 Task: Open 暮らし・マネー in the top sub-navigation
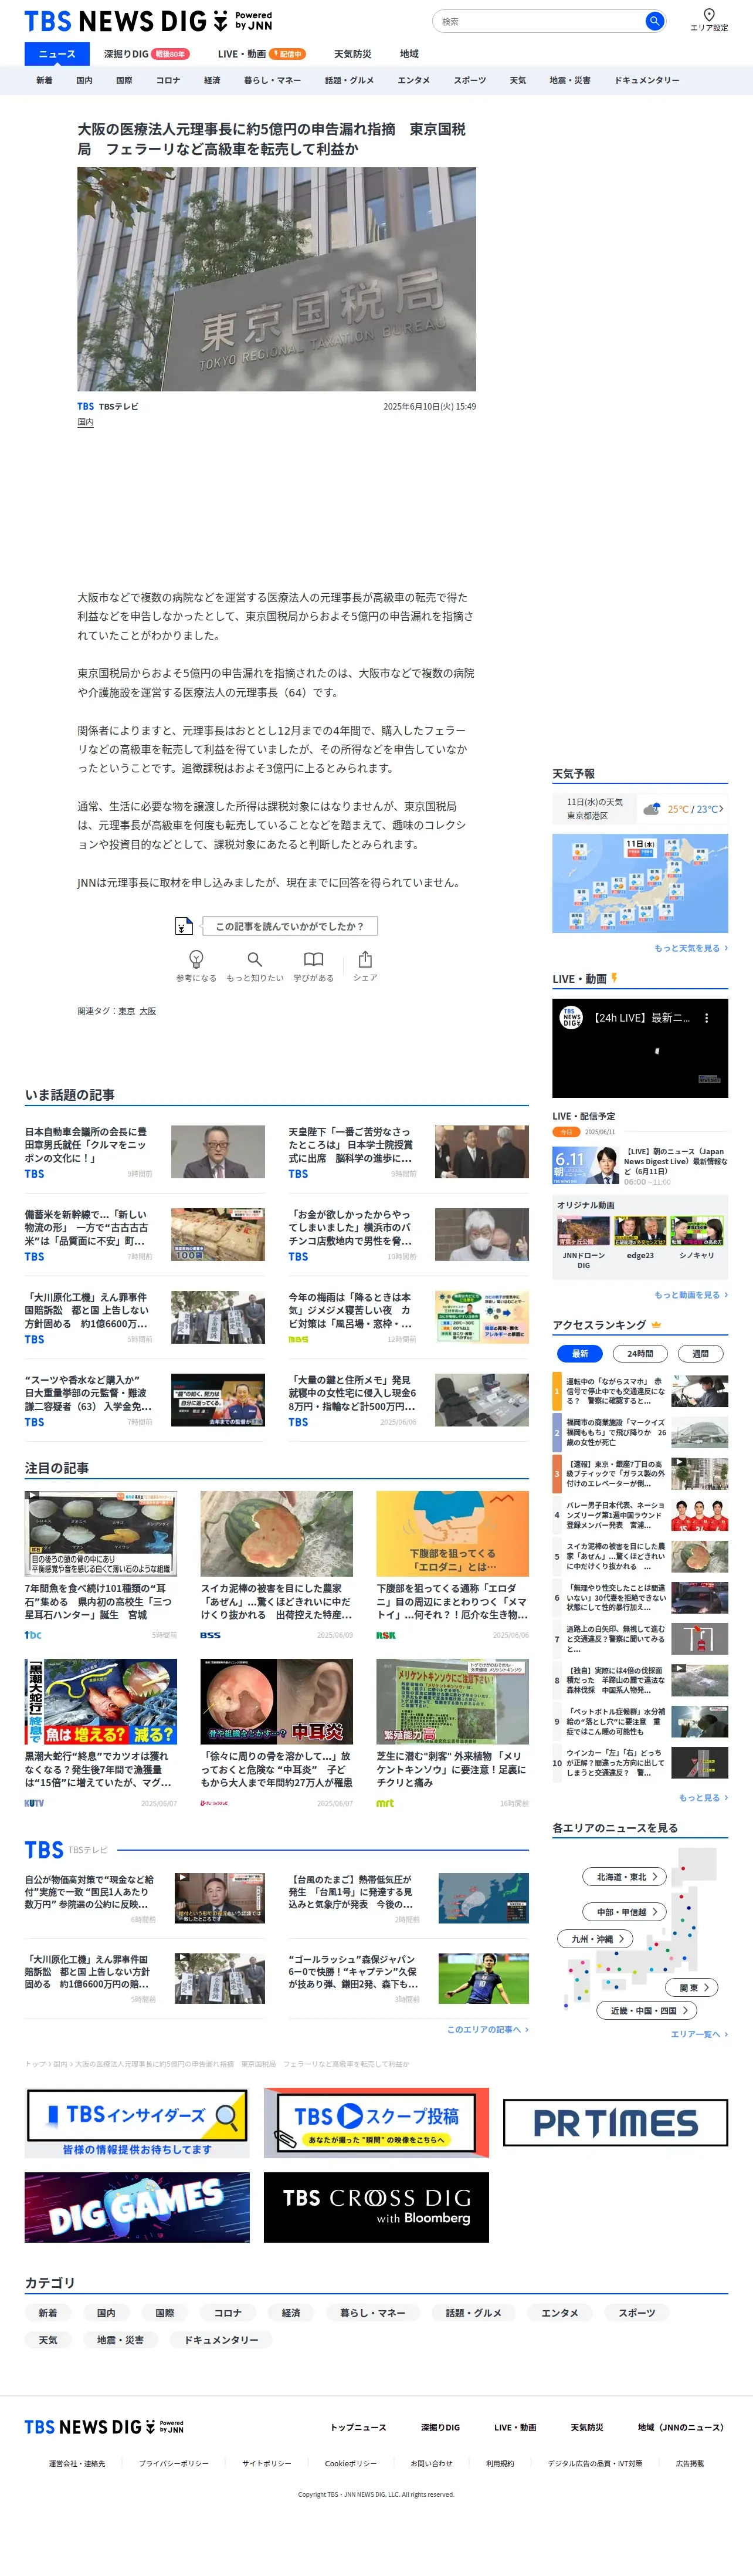pyautogui.click(x=272, y=80)
